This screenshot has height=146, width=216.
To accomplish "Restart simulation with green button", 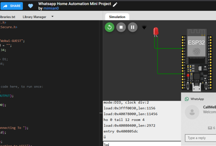I will coord(109,27).
